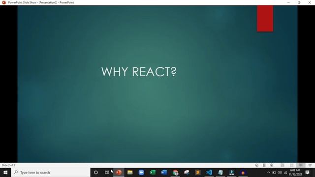Start Slide Show from status bar
The height and width of the screenshot is (177, 315).
[x=310, y=165]
